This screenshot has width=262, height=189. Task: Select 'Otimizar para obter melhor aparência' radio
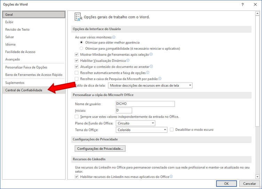(x=81, y=42)
